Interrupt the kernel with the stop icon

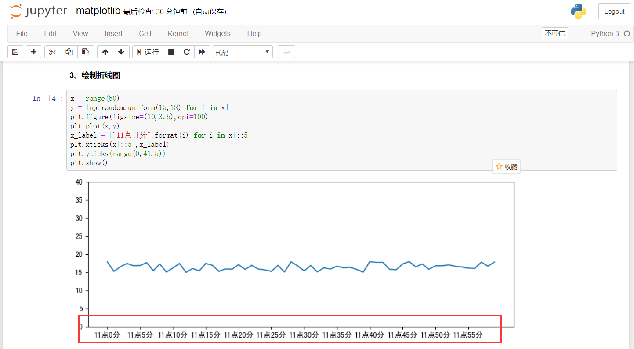pos(171,51)
